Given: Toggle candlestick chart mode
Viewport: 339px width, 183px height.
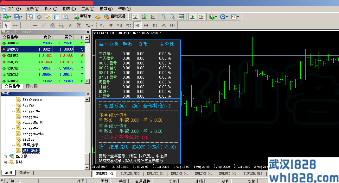Looking at the screenshot, I should coord(144,16).
